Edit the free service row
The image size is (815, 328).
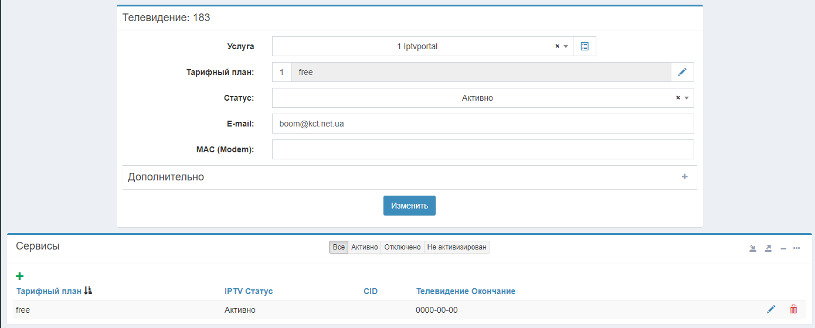coord(771,309)
